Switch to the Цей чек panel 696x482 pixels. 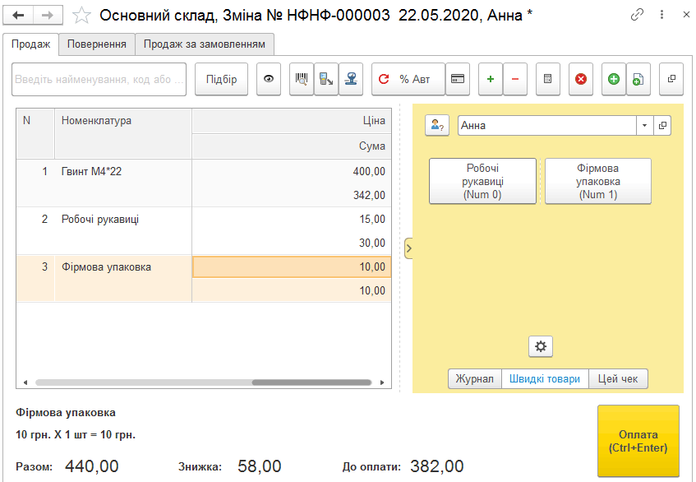pos(618,379)
